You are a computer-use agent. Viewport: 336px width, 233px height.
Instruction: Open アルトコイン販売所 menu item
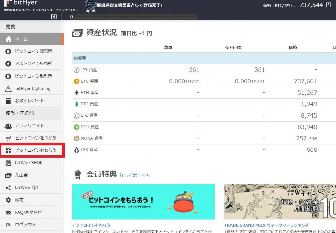pos(33,64)
